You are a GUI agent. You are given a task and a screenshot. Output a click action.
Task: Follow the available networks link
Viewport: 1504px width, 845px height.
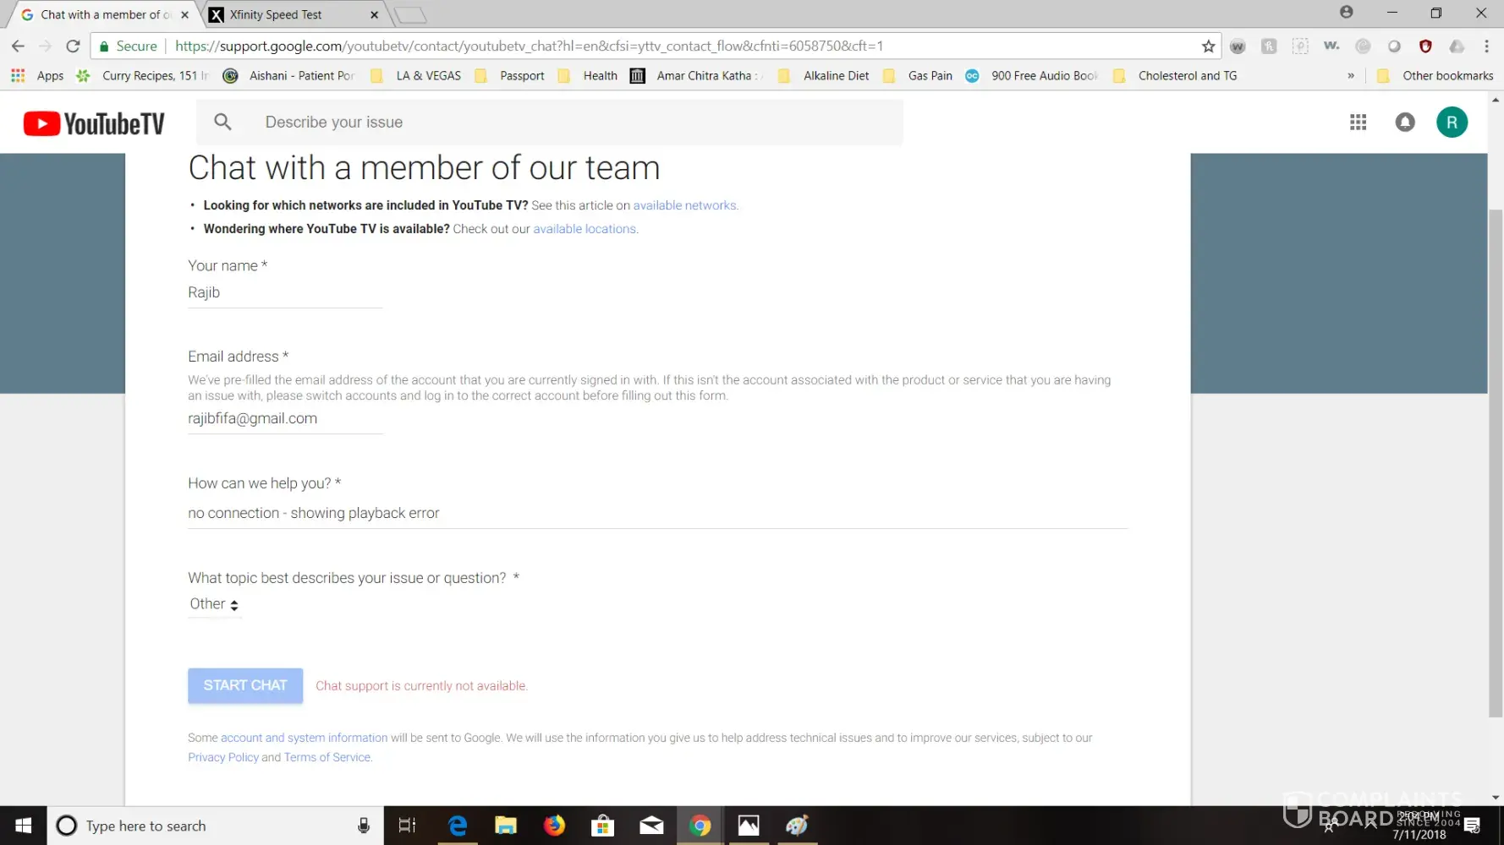(x=684, y=205)
